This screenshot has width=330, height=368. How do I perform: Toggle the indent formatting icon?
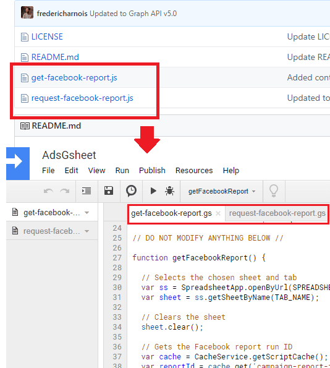point(87,191)
